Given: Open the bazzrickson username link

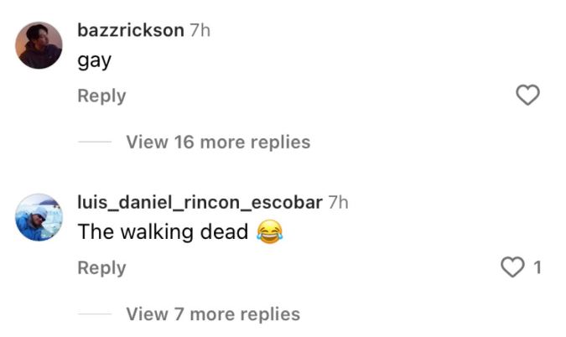Looking at the screenshot, I should coord(131,30).
